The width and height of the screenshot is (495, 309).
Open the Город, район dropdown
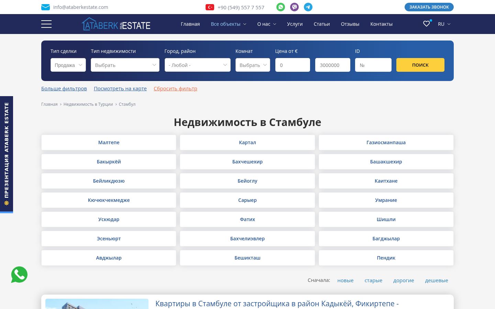(198, 65)
